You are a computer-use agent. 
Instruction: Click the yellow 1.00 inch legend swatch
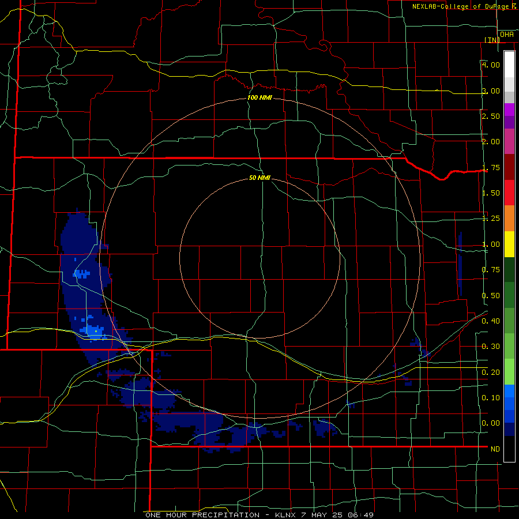click(x=509, y=244)
